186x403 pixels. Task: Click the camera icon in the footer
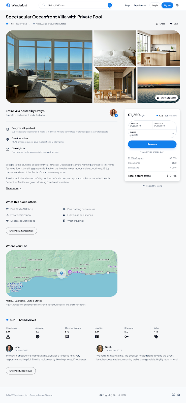pos(179,395)
